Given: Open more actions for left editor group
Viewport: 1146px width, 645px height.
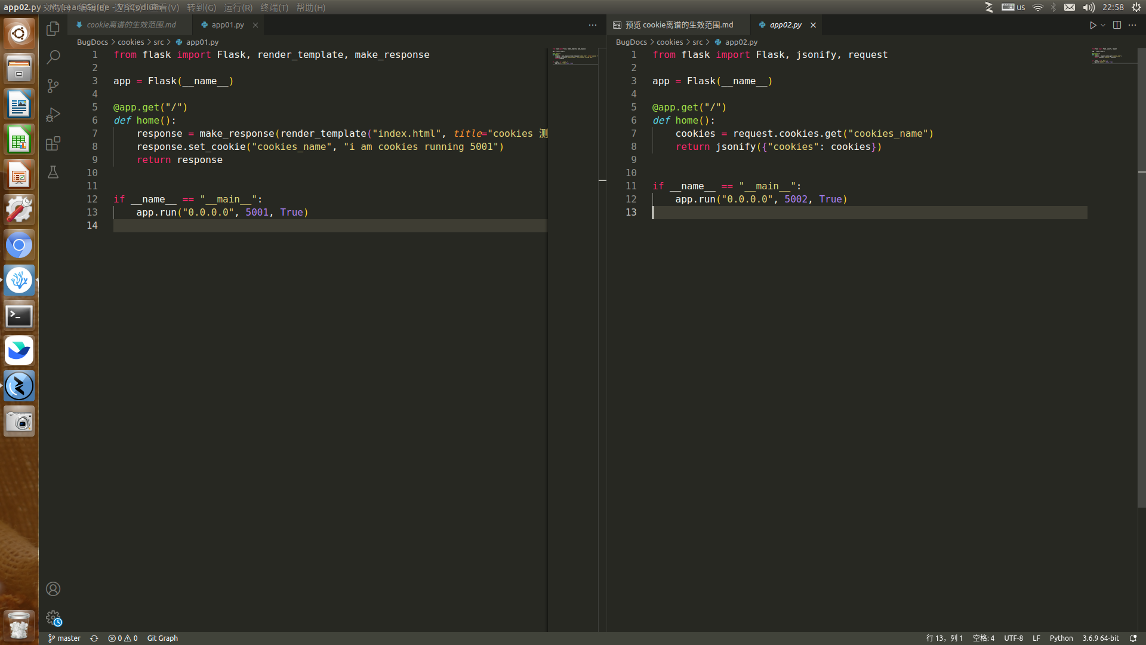Looking at the screenshot, I should click(x=592, y=25).
